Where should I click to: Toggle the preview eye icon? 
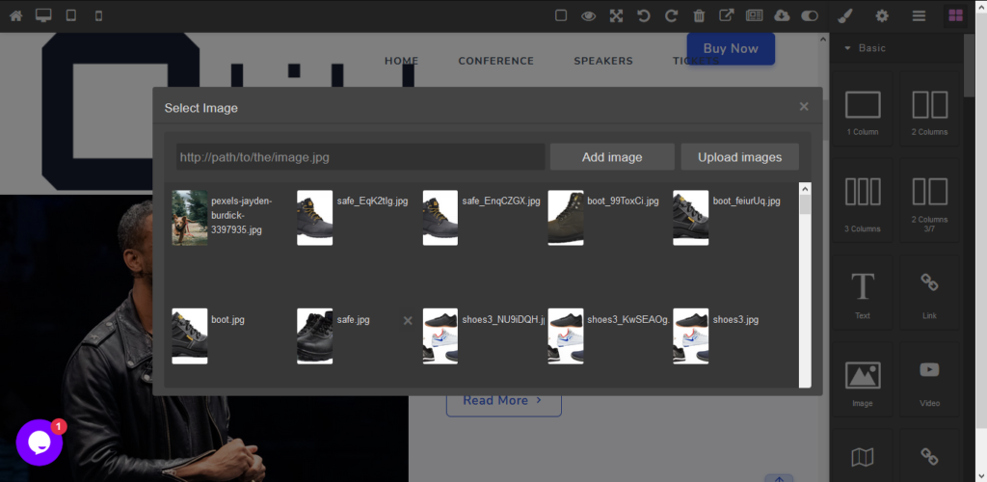588,15
